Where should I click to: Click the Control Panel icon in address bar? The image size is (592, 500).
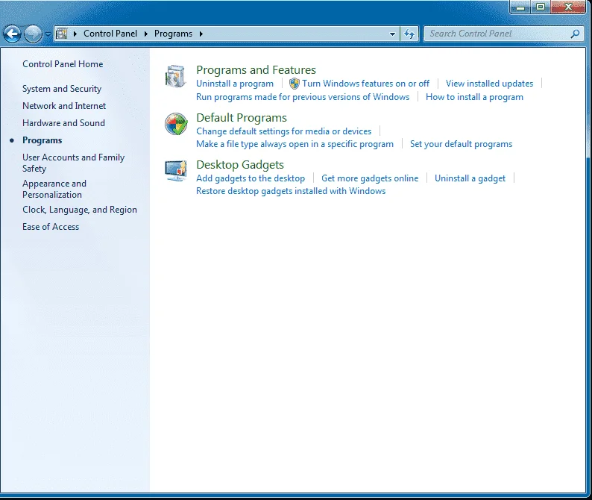[x=61, y=34]
